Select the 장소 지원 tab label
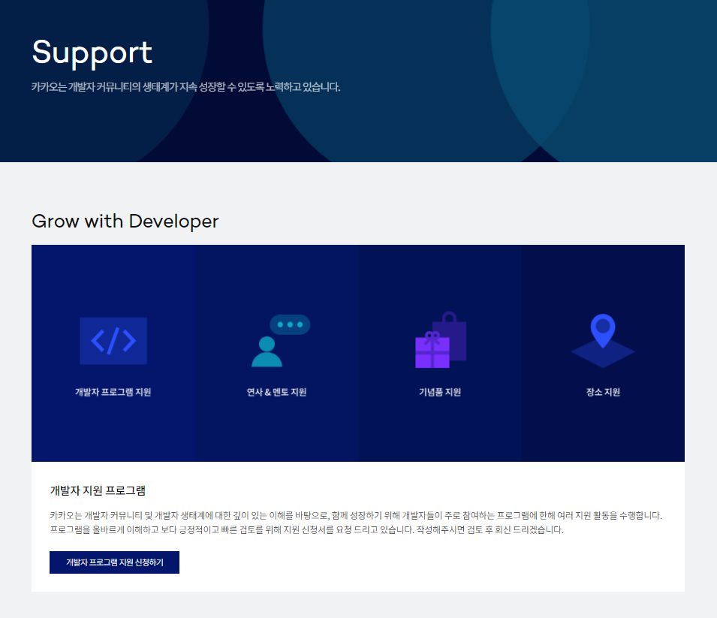This screenshot has width=717, height=618. click(x=603, y=392)
